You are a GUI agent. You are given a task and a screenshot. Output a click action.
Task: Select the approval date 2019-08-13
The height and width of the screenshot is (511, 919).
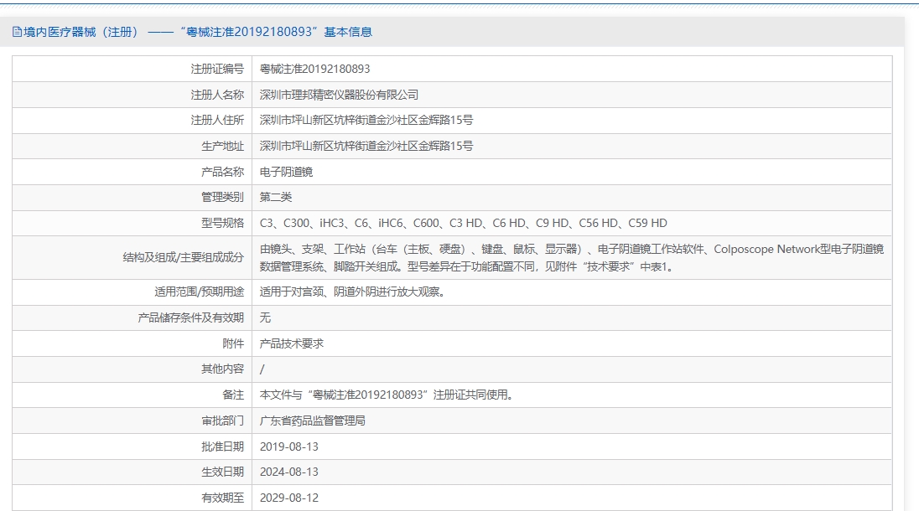click(289, 446)
